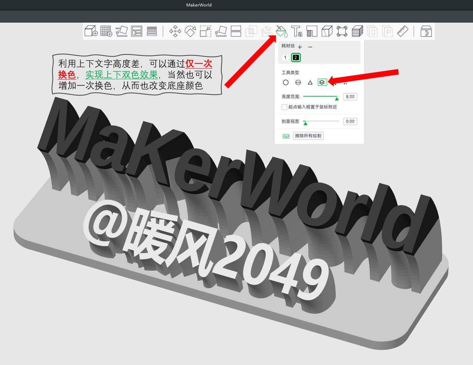Select the Cut tool
Image resolution: width=473 pixels, height=365 pixels.
coord(236,31)
